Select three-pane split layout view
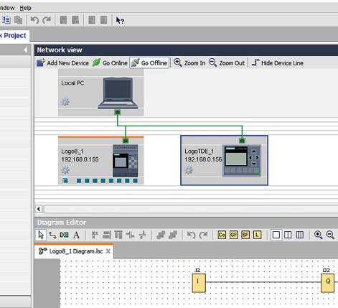The height and width of the screenshot is (308, 338). click(x=300, y=235)
